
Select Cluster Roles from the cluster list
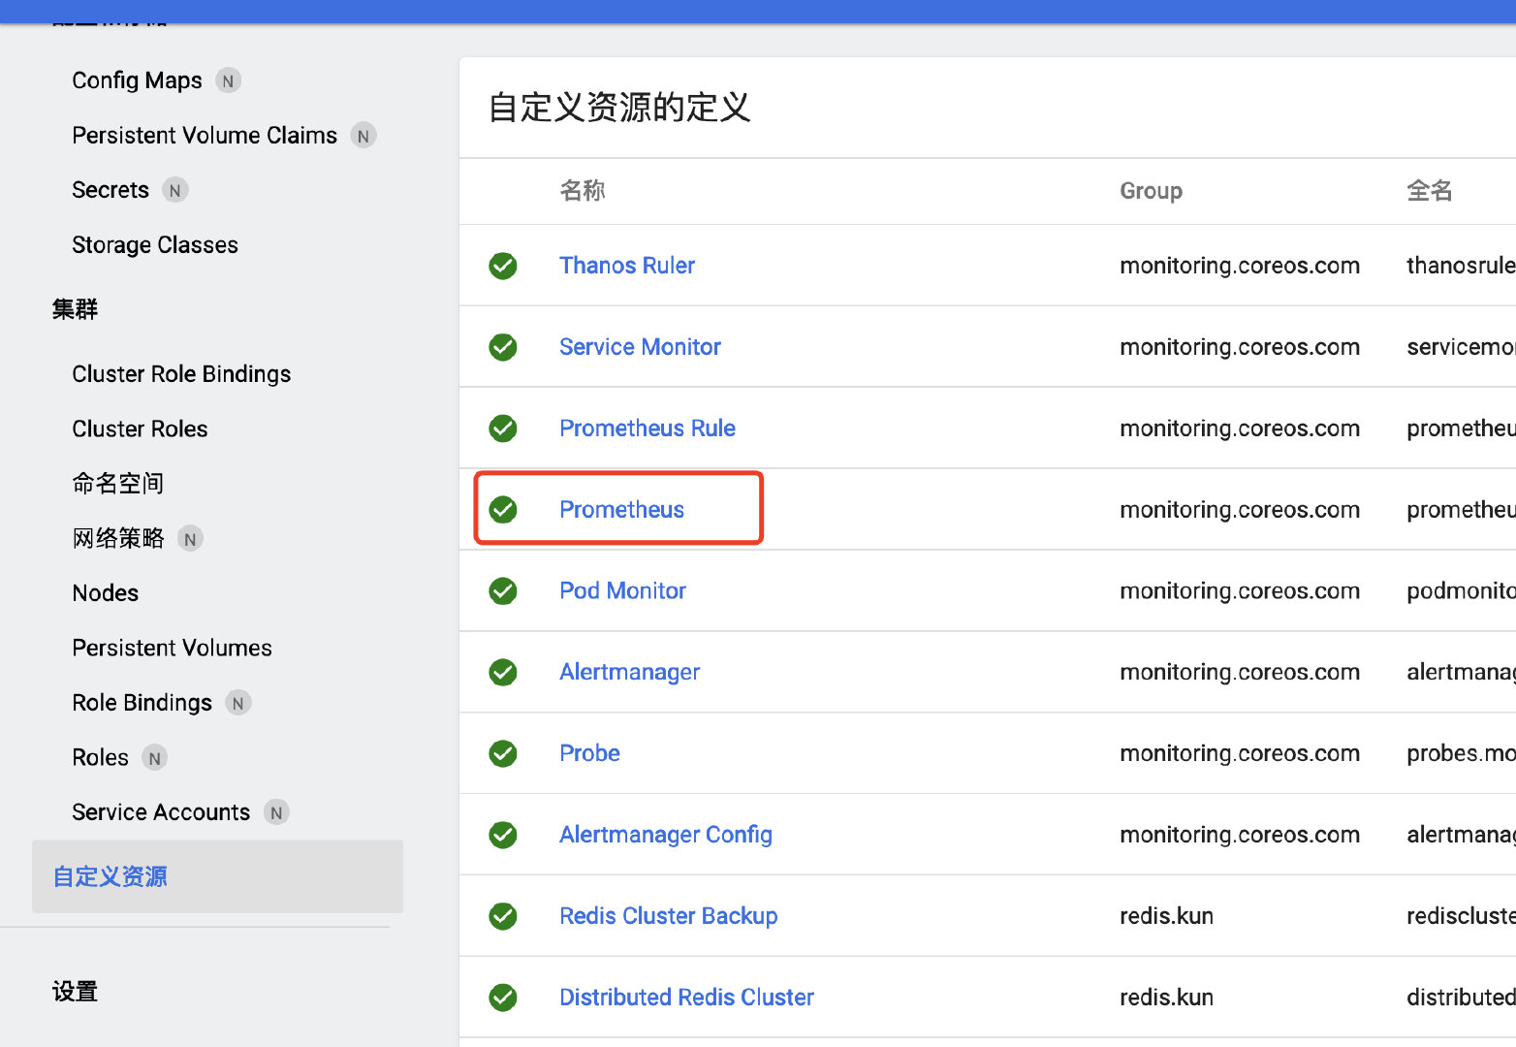140,428
